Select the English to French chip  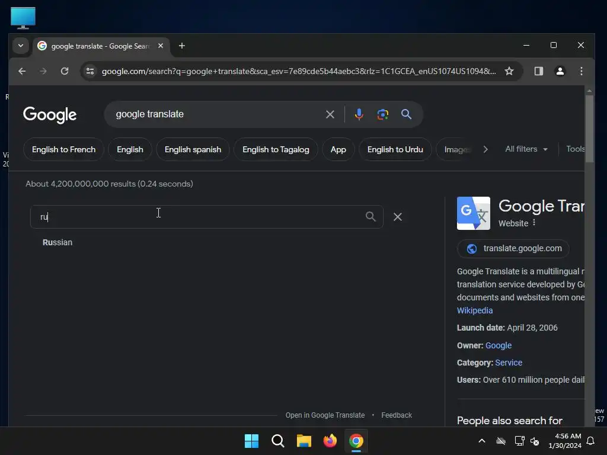64,149
